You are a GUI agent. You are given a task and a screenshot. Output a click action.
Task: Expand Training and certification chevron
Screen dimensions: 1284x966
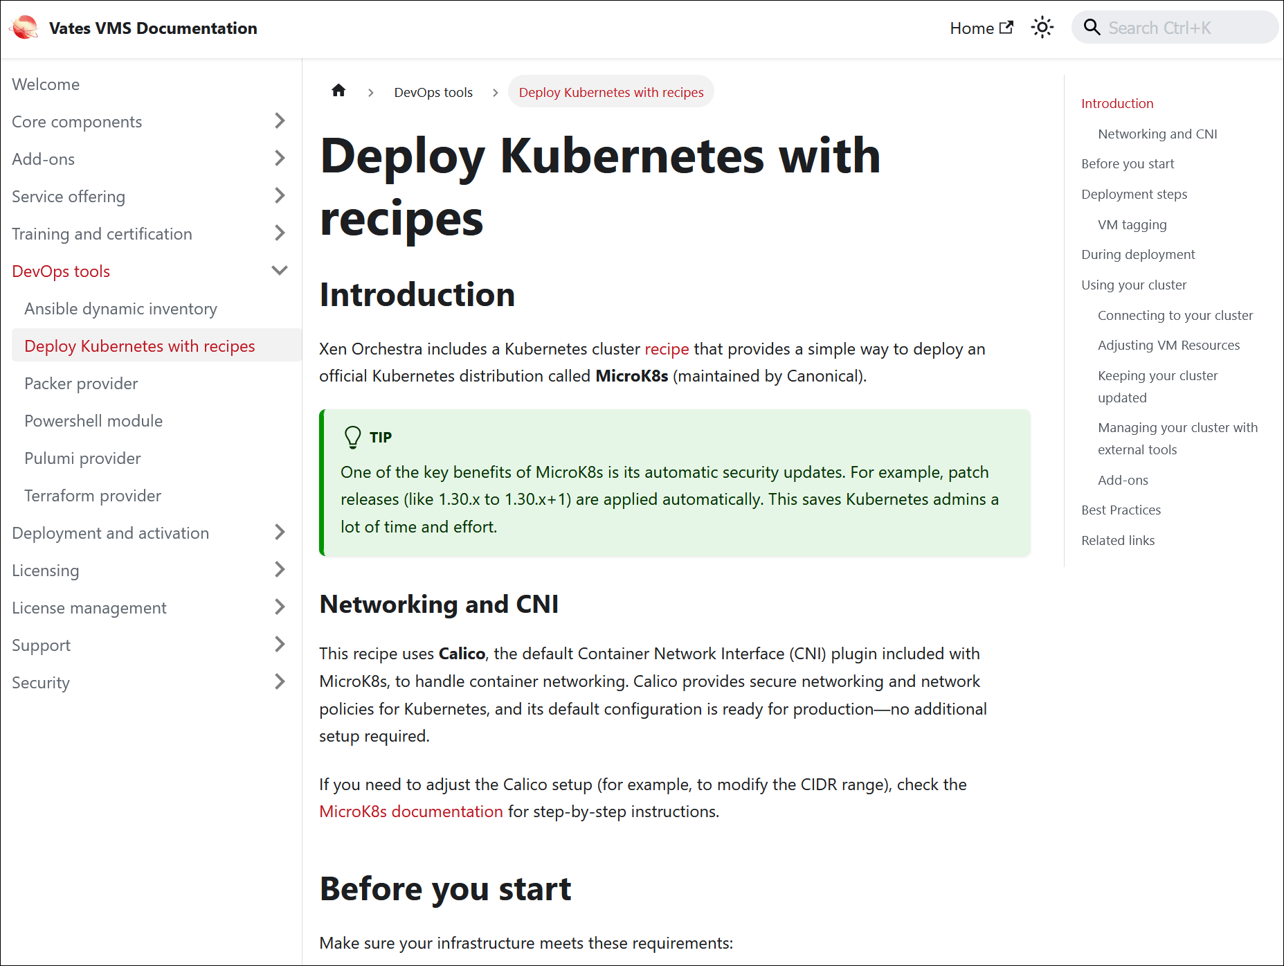click(x=280, y=233)
